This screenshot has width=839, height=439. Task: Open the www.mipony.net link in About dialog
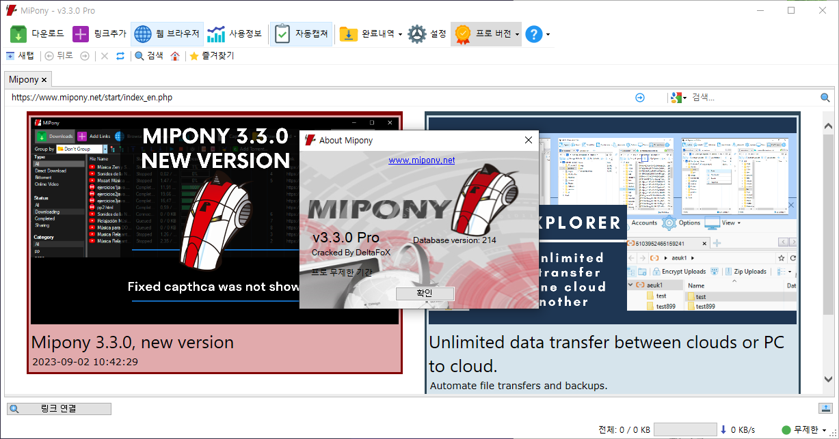422,160
